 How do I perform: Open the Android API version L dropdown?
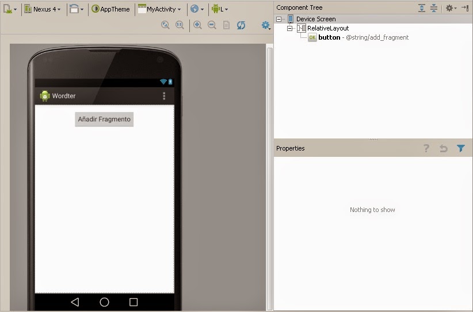pos(220,9)
